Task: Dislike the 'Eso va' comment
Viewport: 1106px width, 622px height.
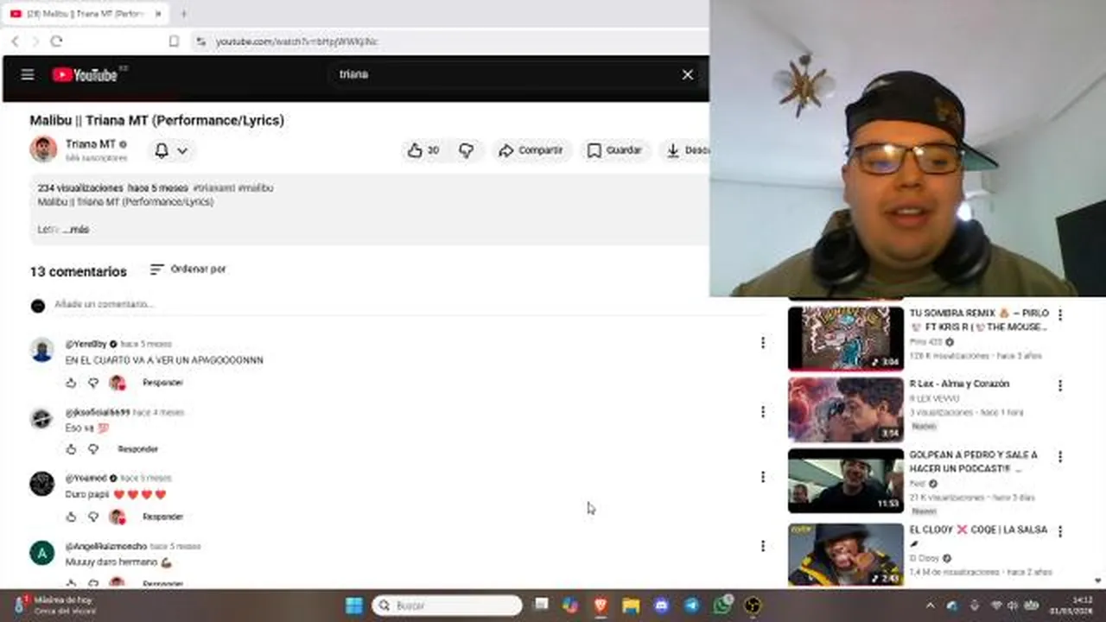Action: pos(93,449)
